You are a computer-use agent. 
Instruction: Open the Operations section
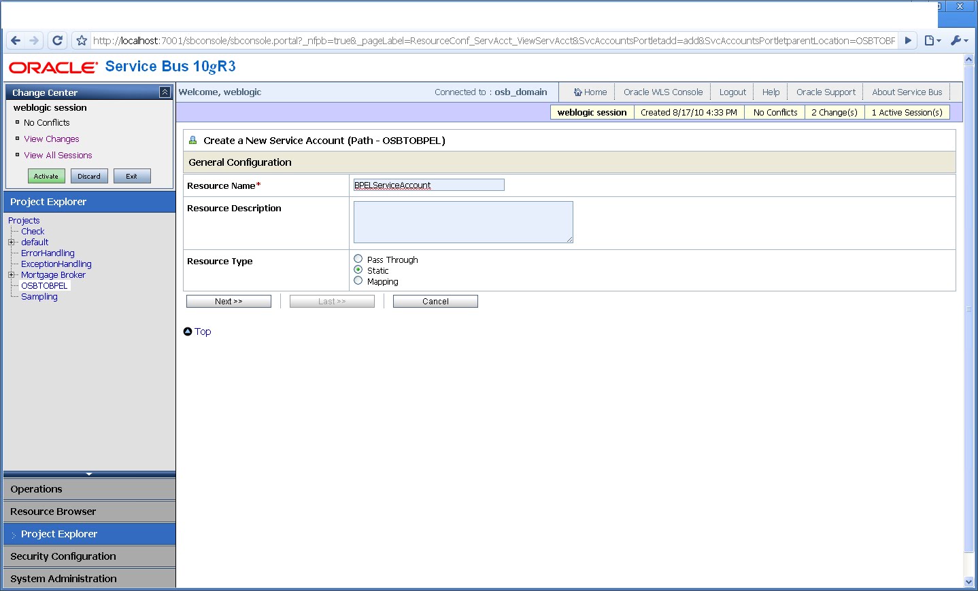coord(89,489)
